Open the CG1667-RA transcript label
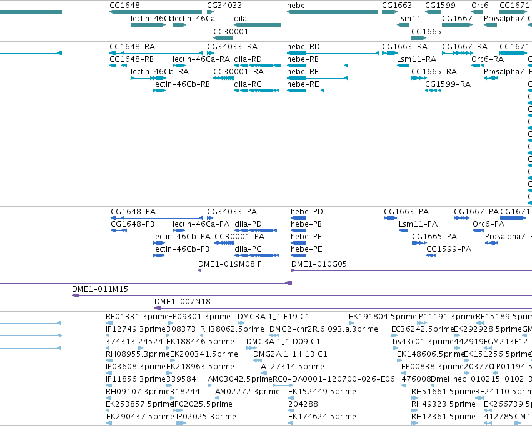532x426 pixels. [x=465, y=46]
